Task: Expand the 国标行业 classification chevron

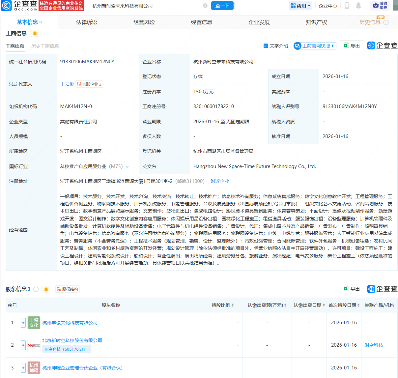Action: coord(127,167)
